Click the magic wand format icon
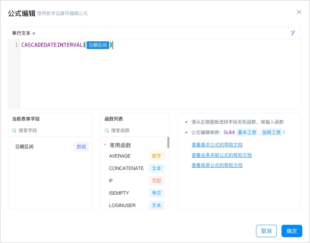 pyautogui.click(x=293, y=33)
